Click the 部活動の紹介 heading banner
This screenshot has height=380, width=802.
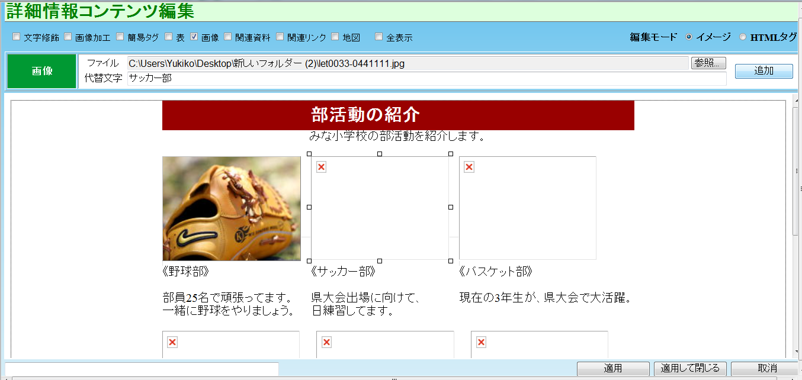point(398,115)
